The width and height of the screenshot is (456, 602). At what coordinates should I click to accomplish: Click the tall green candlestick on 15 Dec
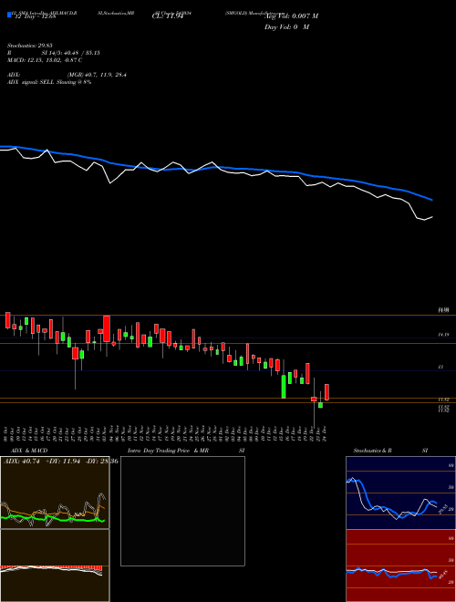(x=284, y=387)
